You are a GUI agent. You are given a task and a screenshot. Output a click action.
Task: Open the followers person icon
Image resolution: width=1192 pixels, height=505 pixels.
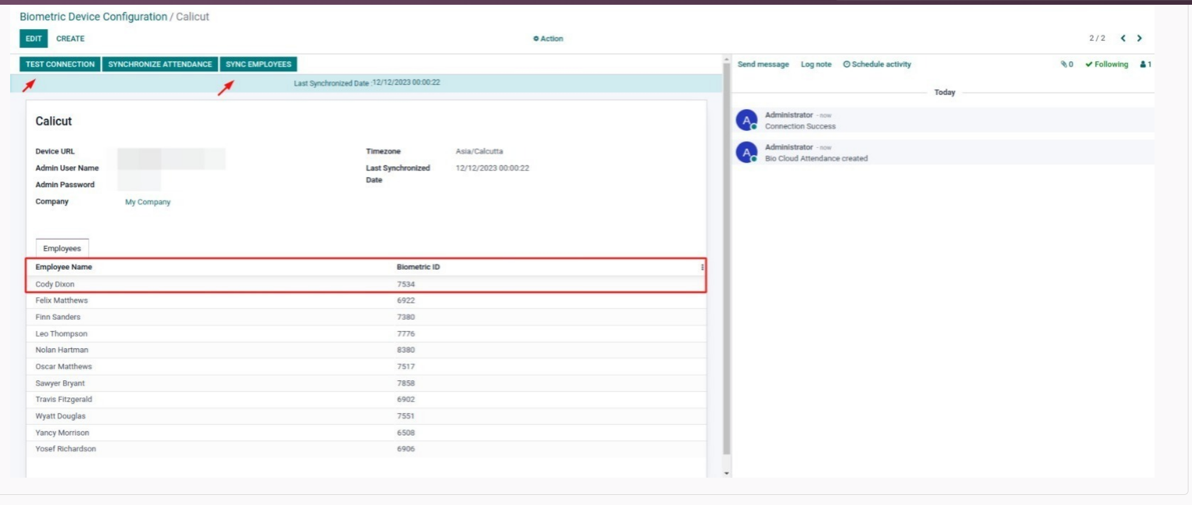click(1146, 64)
